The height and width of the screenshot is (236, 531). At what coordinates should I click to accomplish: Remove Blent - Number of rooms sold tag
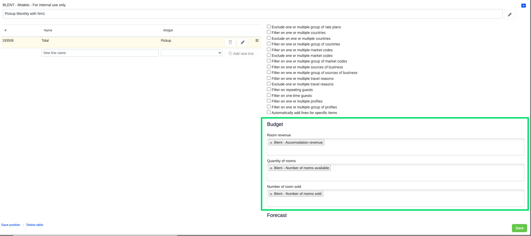[271, 194]
